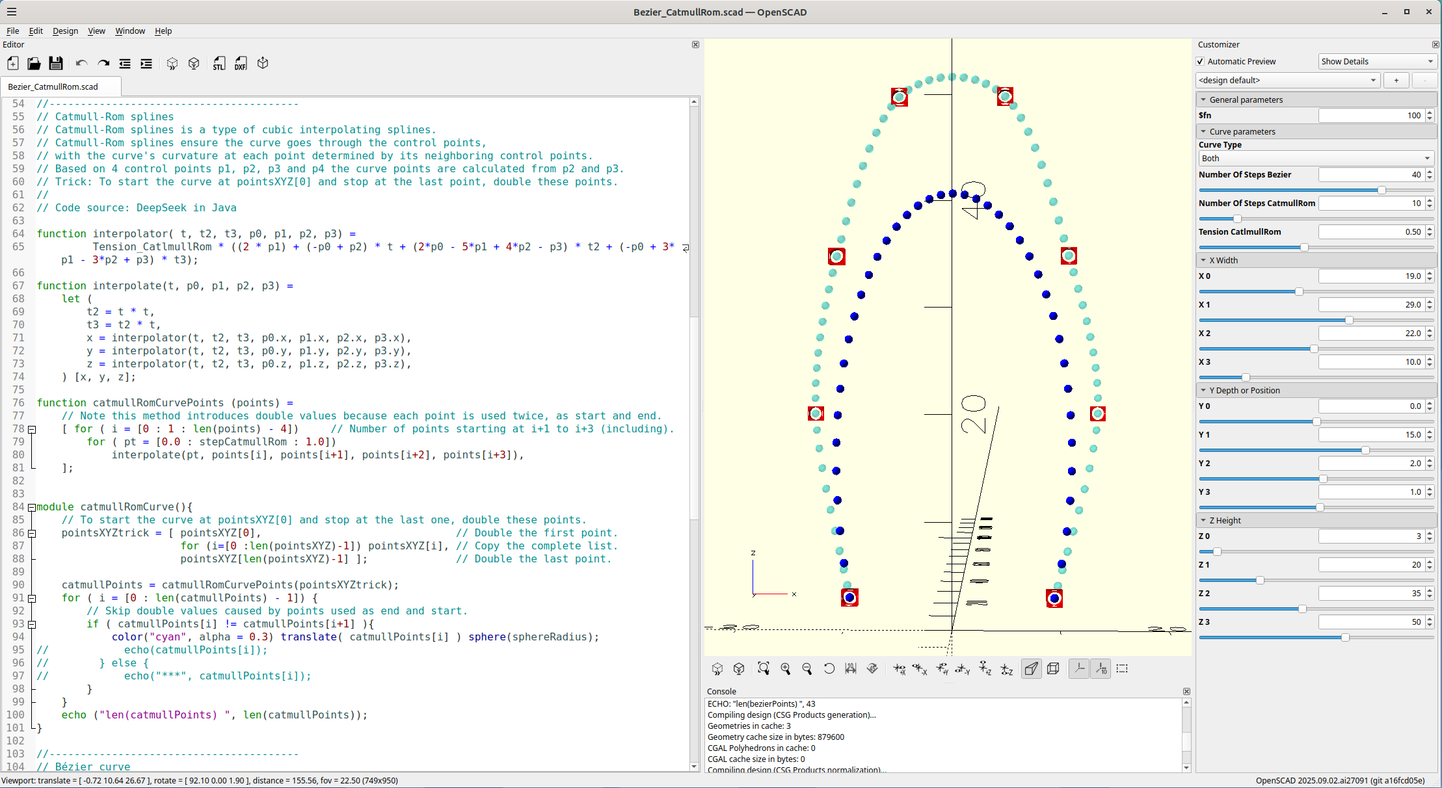Click the View All icon below viewport
The height and width of the screenshot is (788, 1442).
click(764, 668)
